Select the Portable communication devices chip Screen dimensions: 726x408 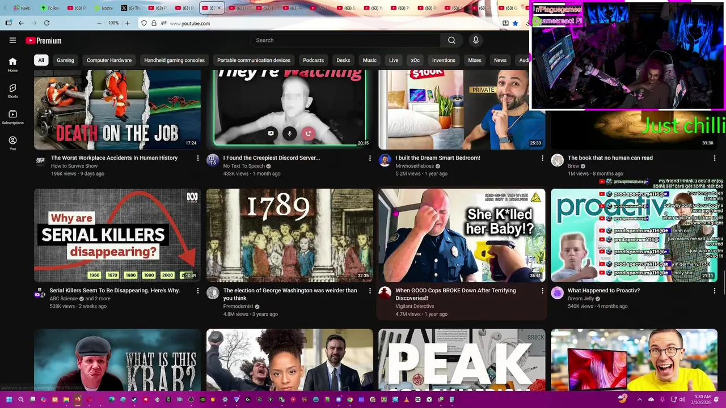pyautogui.click(x=254, y=60)
